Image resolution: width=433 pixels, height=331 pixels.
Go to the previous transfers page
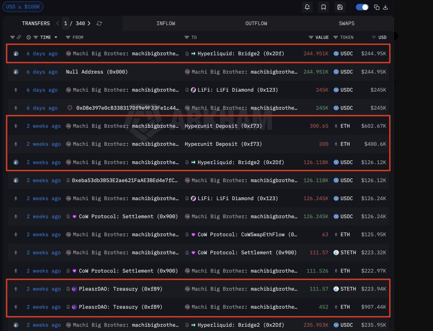(x=58, y=23)
